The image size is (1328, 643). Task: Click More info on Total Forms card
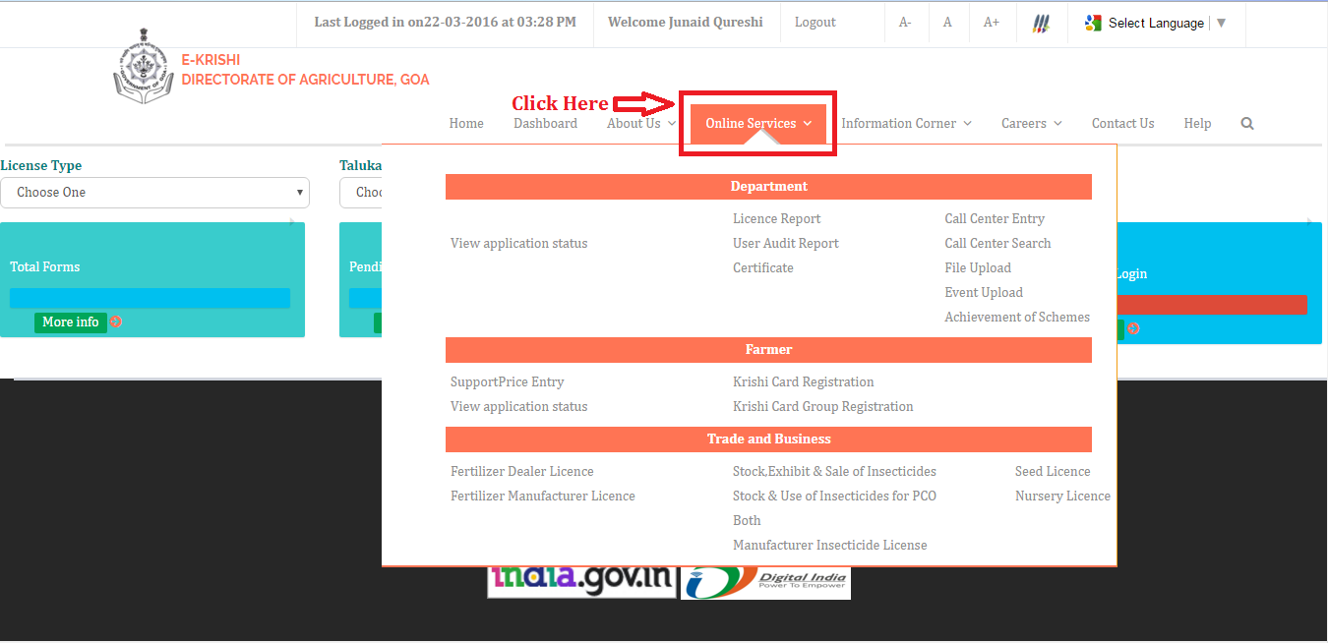(71, 321)
